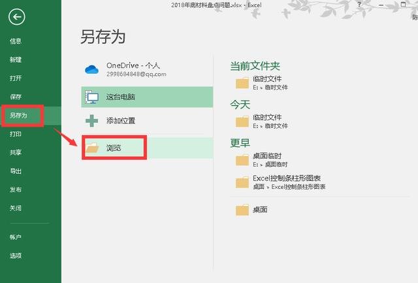Select OneDrive - 个人 location text

[x=133, y=65]
